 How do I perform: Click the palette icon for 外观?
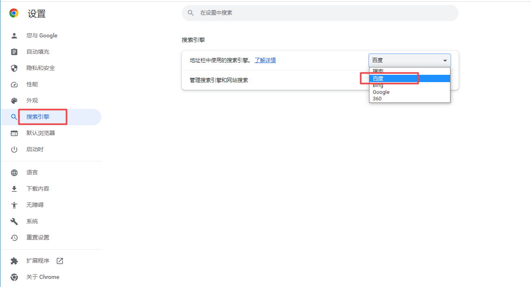point(14,101)
